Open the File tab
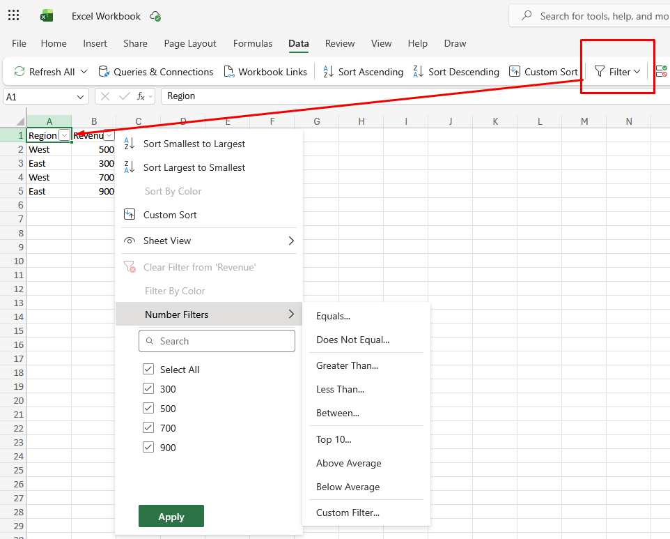This screenshot has height=539, width=670. click(x=19, y=44)
